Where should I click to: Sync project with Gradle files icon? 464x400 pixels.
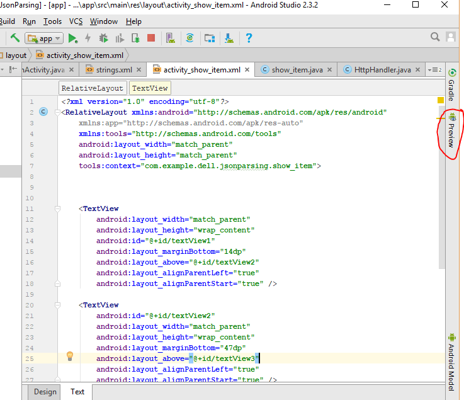(190, 38)
